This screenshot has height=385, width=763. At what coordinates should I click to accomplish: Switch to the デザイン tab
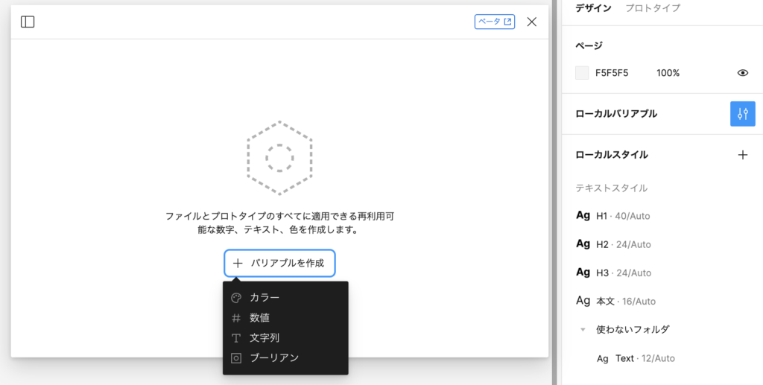click(x=593, y=8)
